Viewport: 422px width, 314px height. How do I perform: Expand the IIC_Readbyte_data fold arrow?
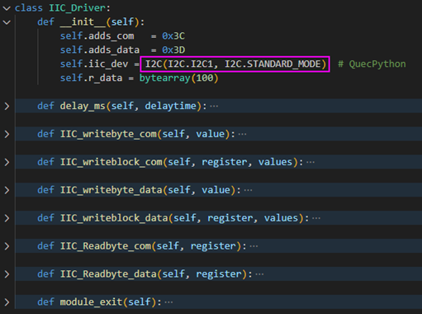click(7, 274)
